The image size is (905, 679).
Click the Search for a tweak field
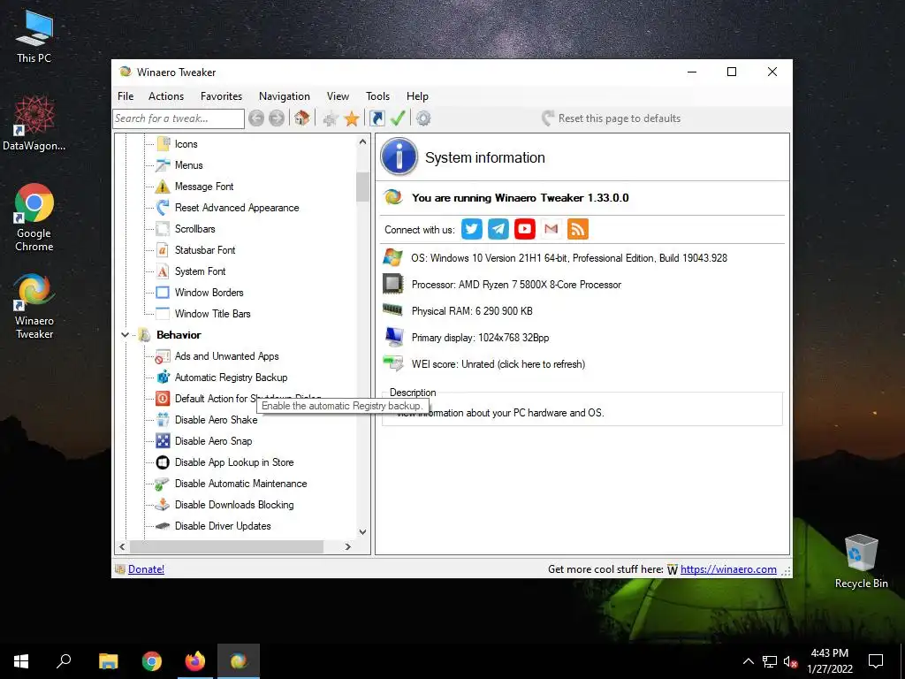pyautogui.click(x=179, y=118)
